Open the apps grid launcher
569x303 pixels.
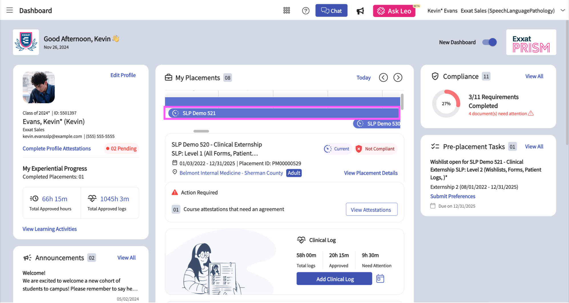(286, 11)
